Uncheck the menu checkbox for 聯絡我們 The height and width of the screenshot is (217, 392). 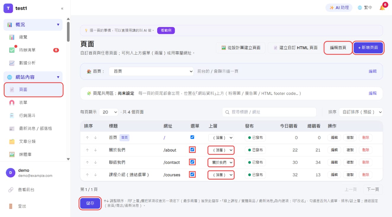192,162
